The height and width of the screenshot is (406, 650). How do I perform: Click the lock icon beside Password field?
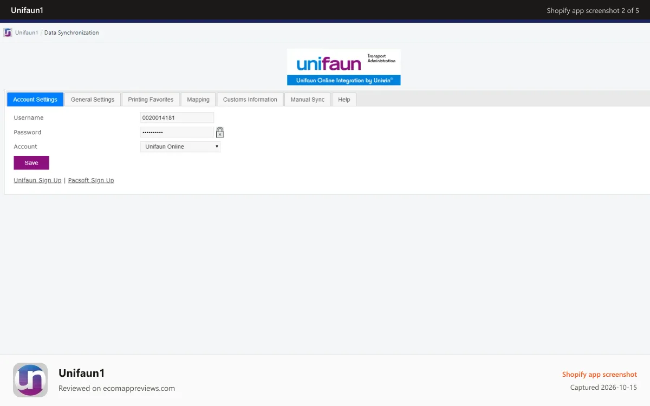coord(220,132)
